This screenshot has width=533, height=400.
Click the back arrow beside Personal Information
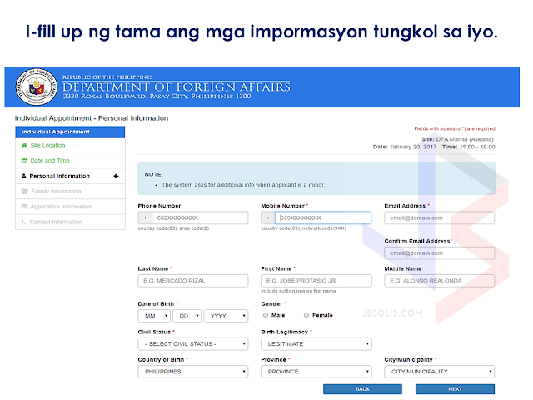[x=117, y=176]
